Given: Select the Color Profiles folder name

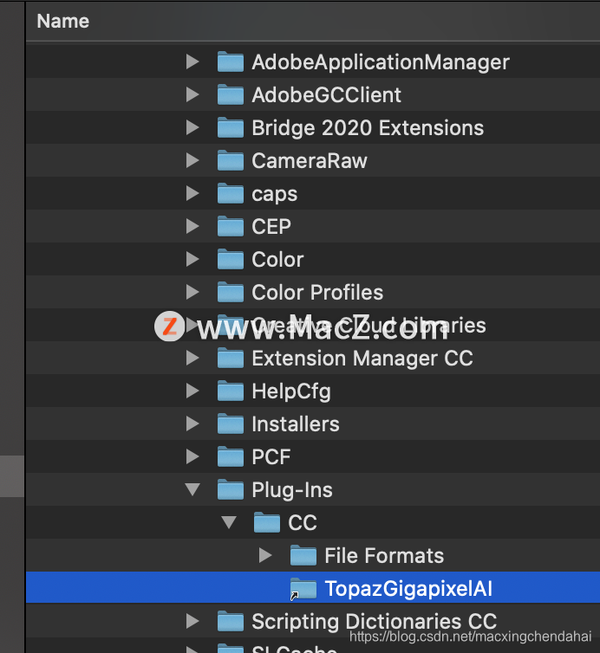Looking at the screenshot, I should pyautogui.click(x=316, y=293).
